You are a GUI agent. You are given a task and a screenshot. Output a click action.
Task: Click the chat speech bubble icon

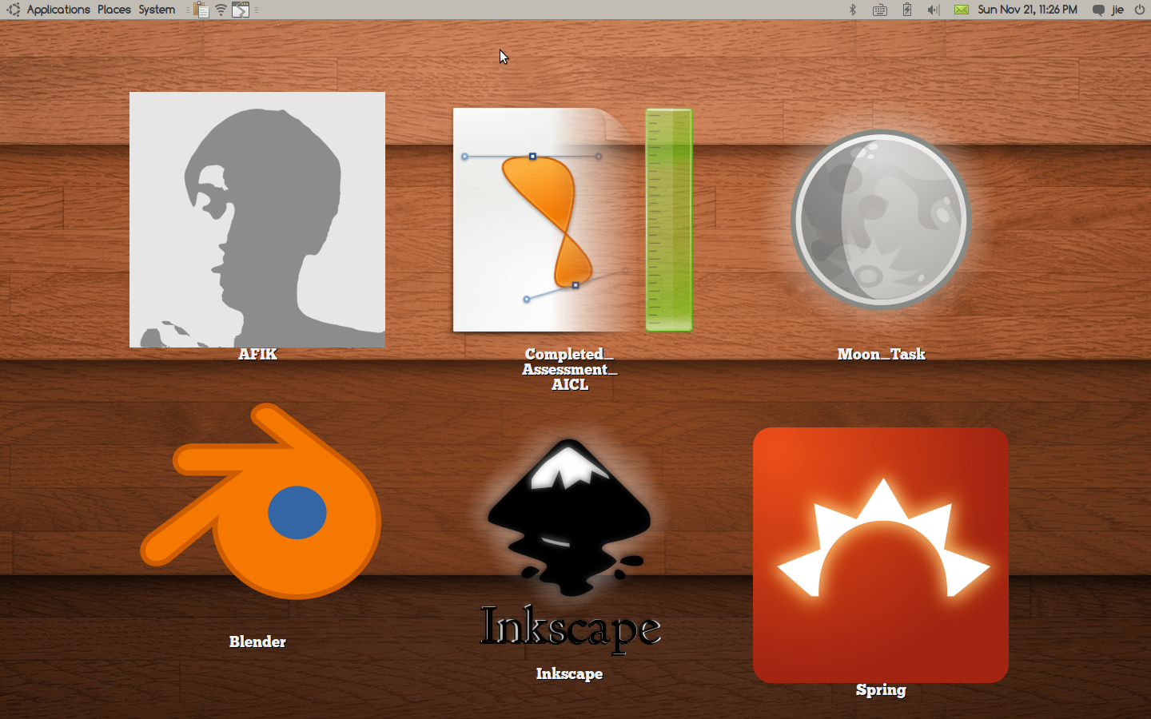1098,10
